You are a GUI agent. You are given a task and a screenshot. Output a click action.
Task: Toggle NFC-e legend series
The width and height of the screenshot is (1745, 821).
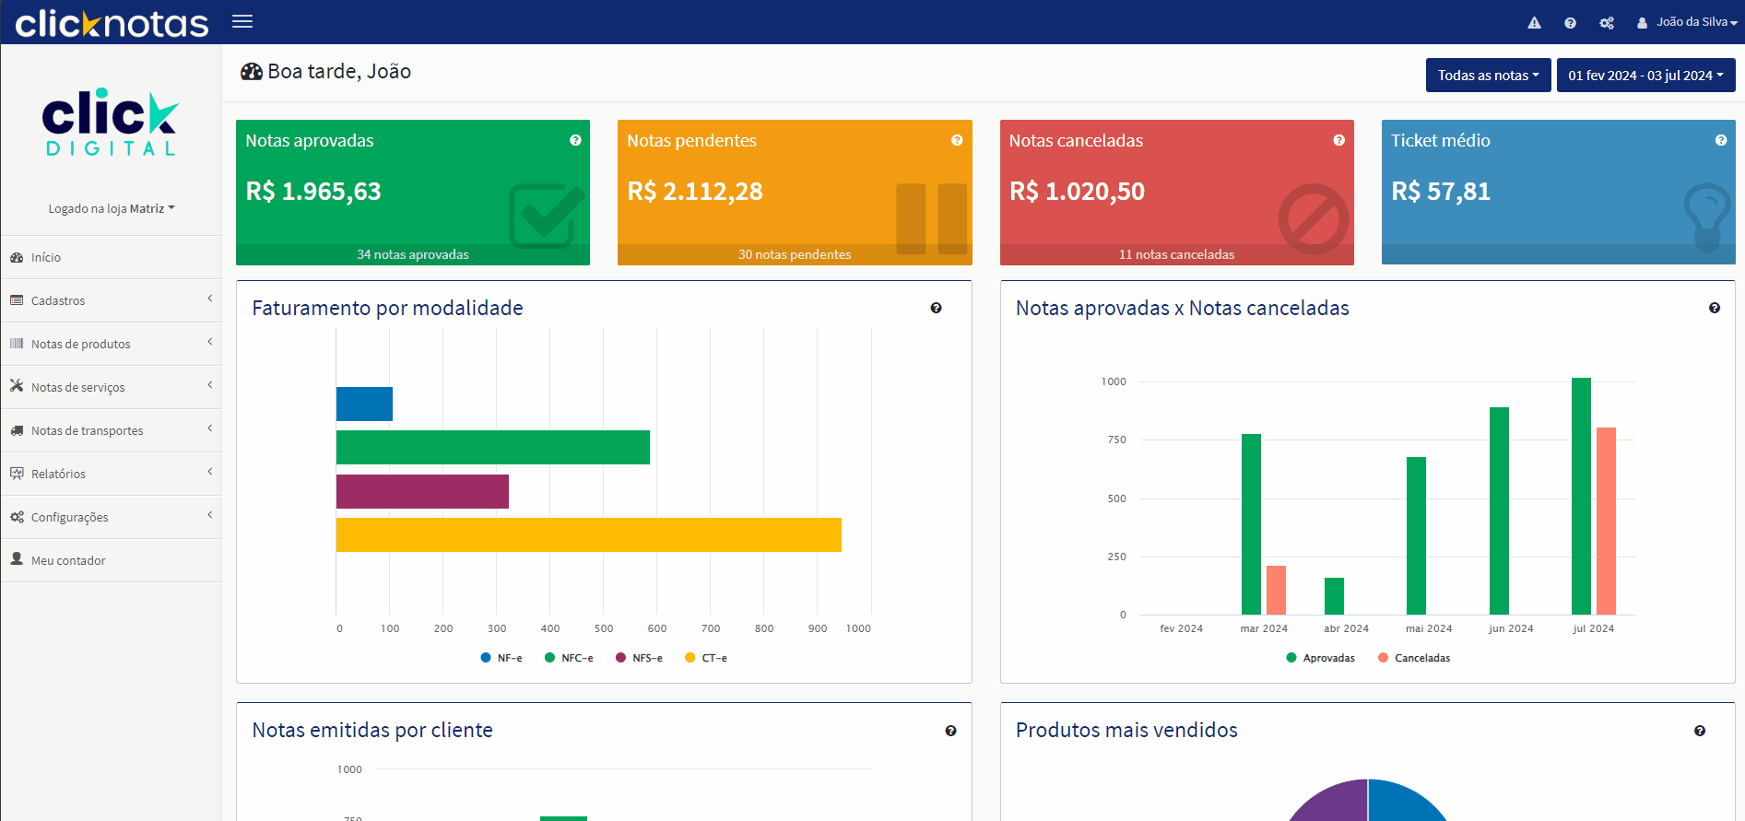(x=569, y=658)
